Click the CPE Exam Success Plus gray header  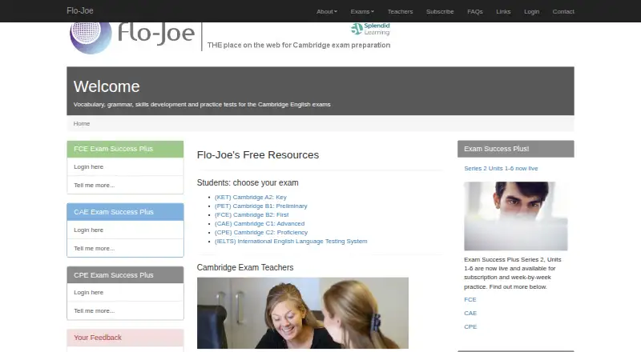125,275
